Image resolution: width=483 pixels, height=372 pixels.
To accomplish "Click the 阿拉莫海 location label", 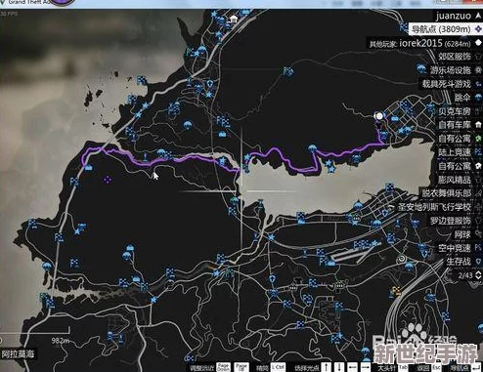I will click(18, 353).
